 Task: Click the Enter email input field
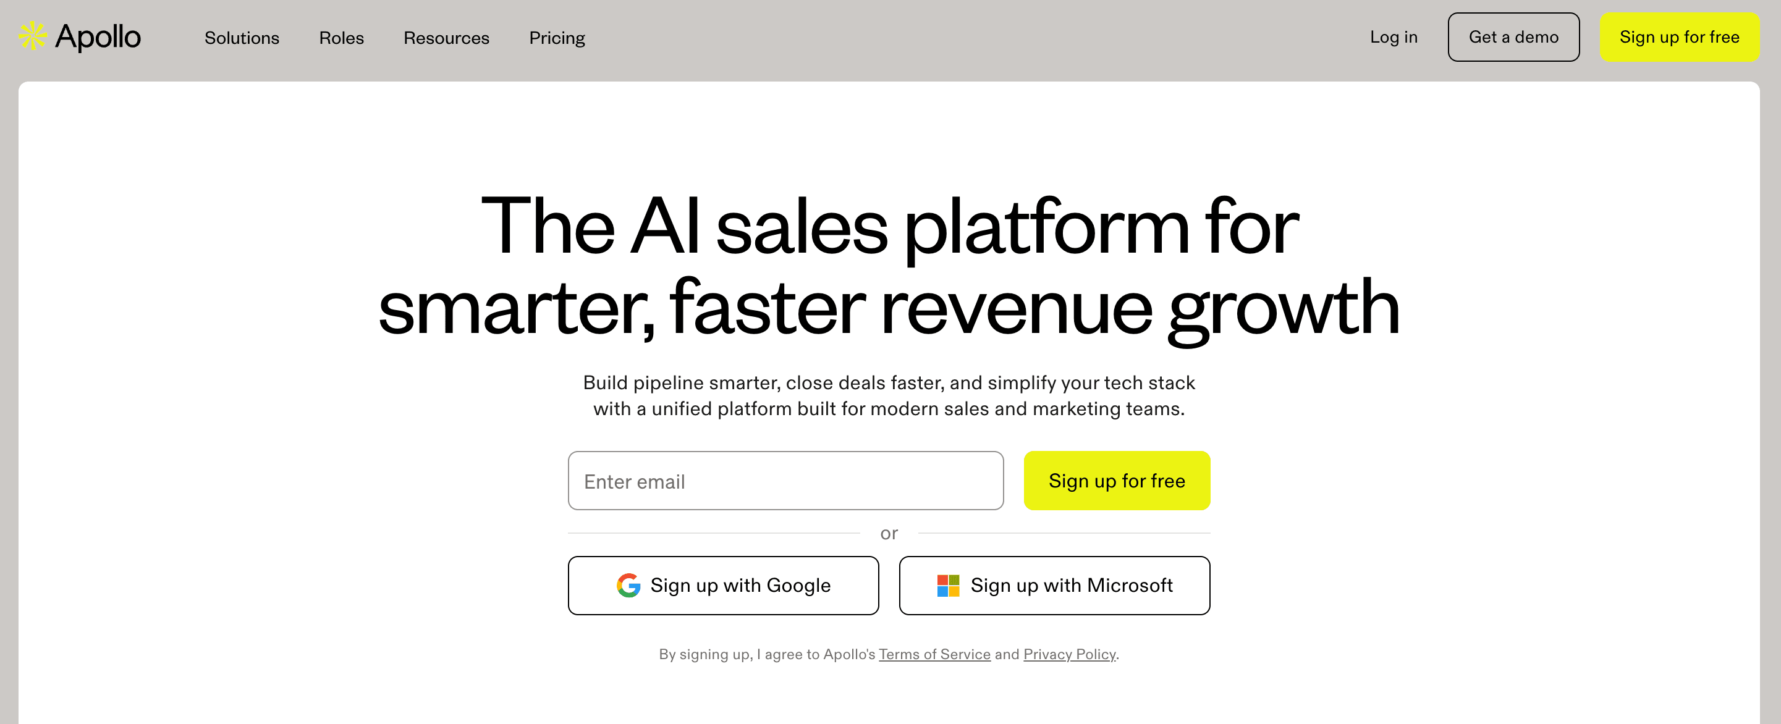pos(785,480)
